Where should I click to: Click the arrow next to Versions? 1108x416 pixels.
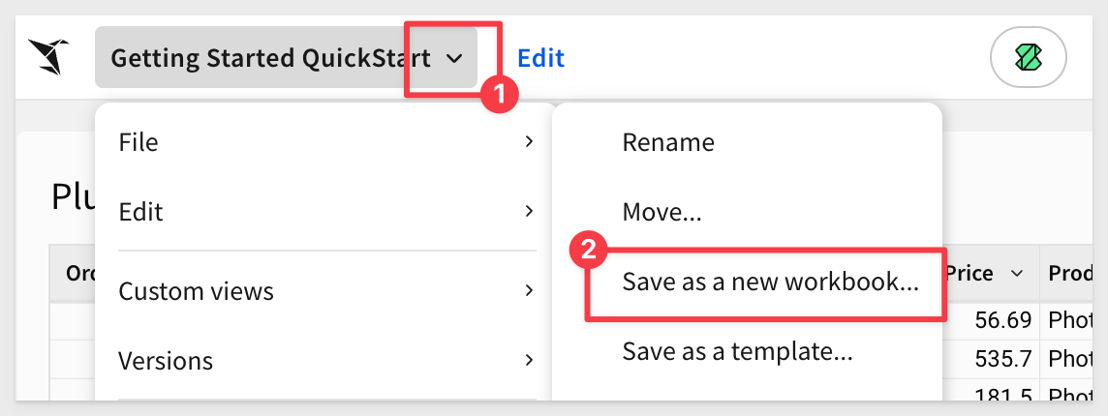[529, 360]
